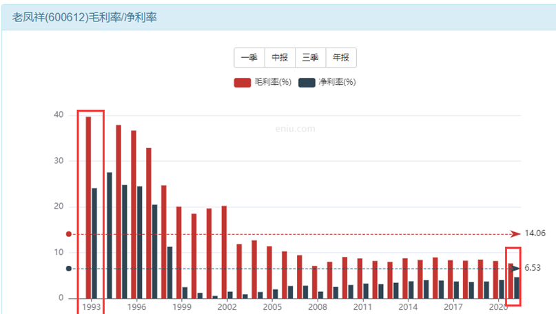Toggle the 毛利率(%) legend series
Viewport: 556px width, 314px height.
coord(262,82)
